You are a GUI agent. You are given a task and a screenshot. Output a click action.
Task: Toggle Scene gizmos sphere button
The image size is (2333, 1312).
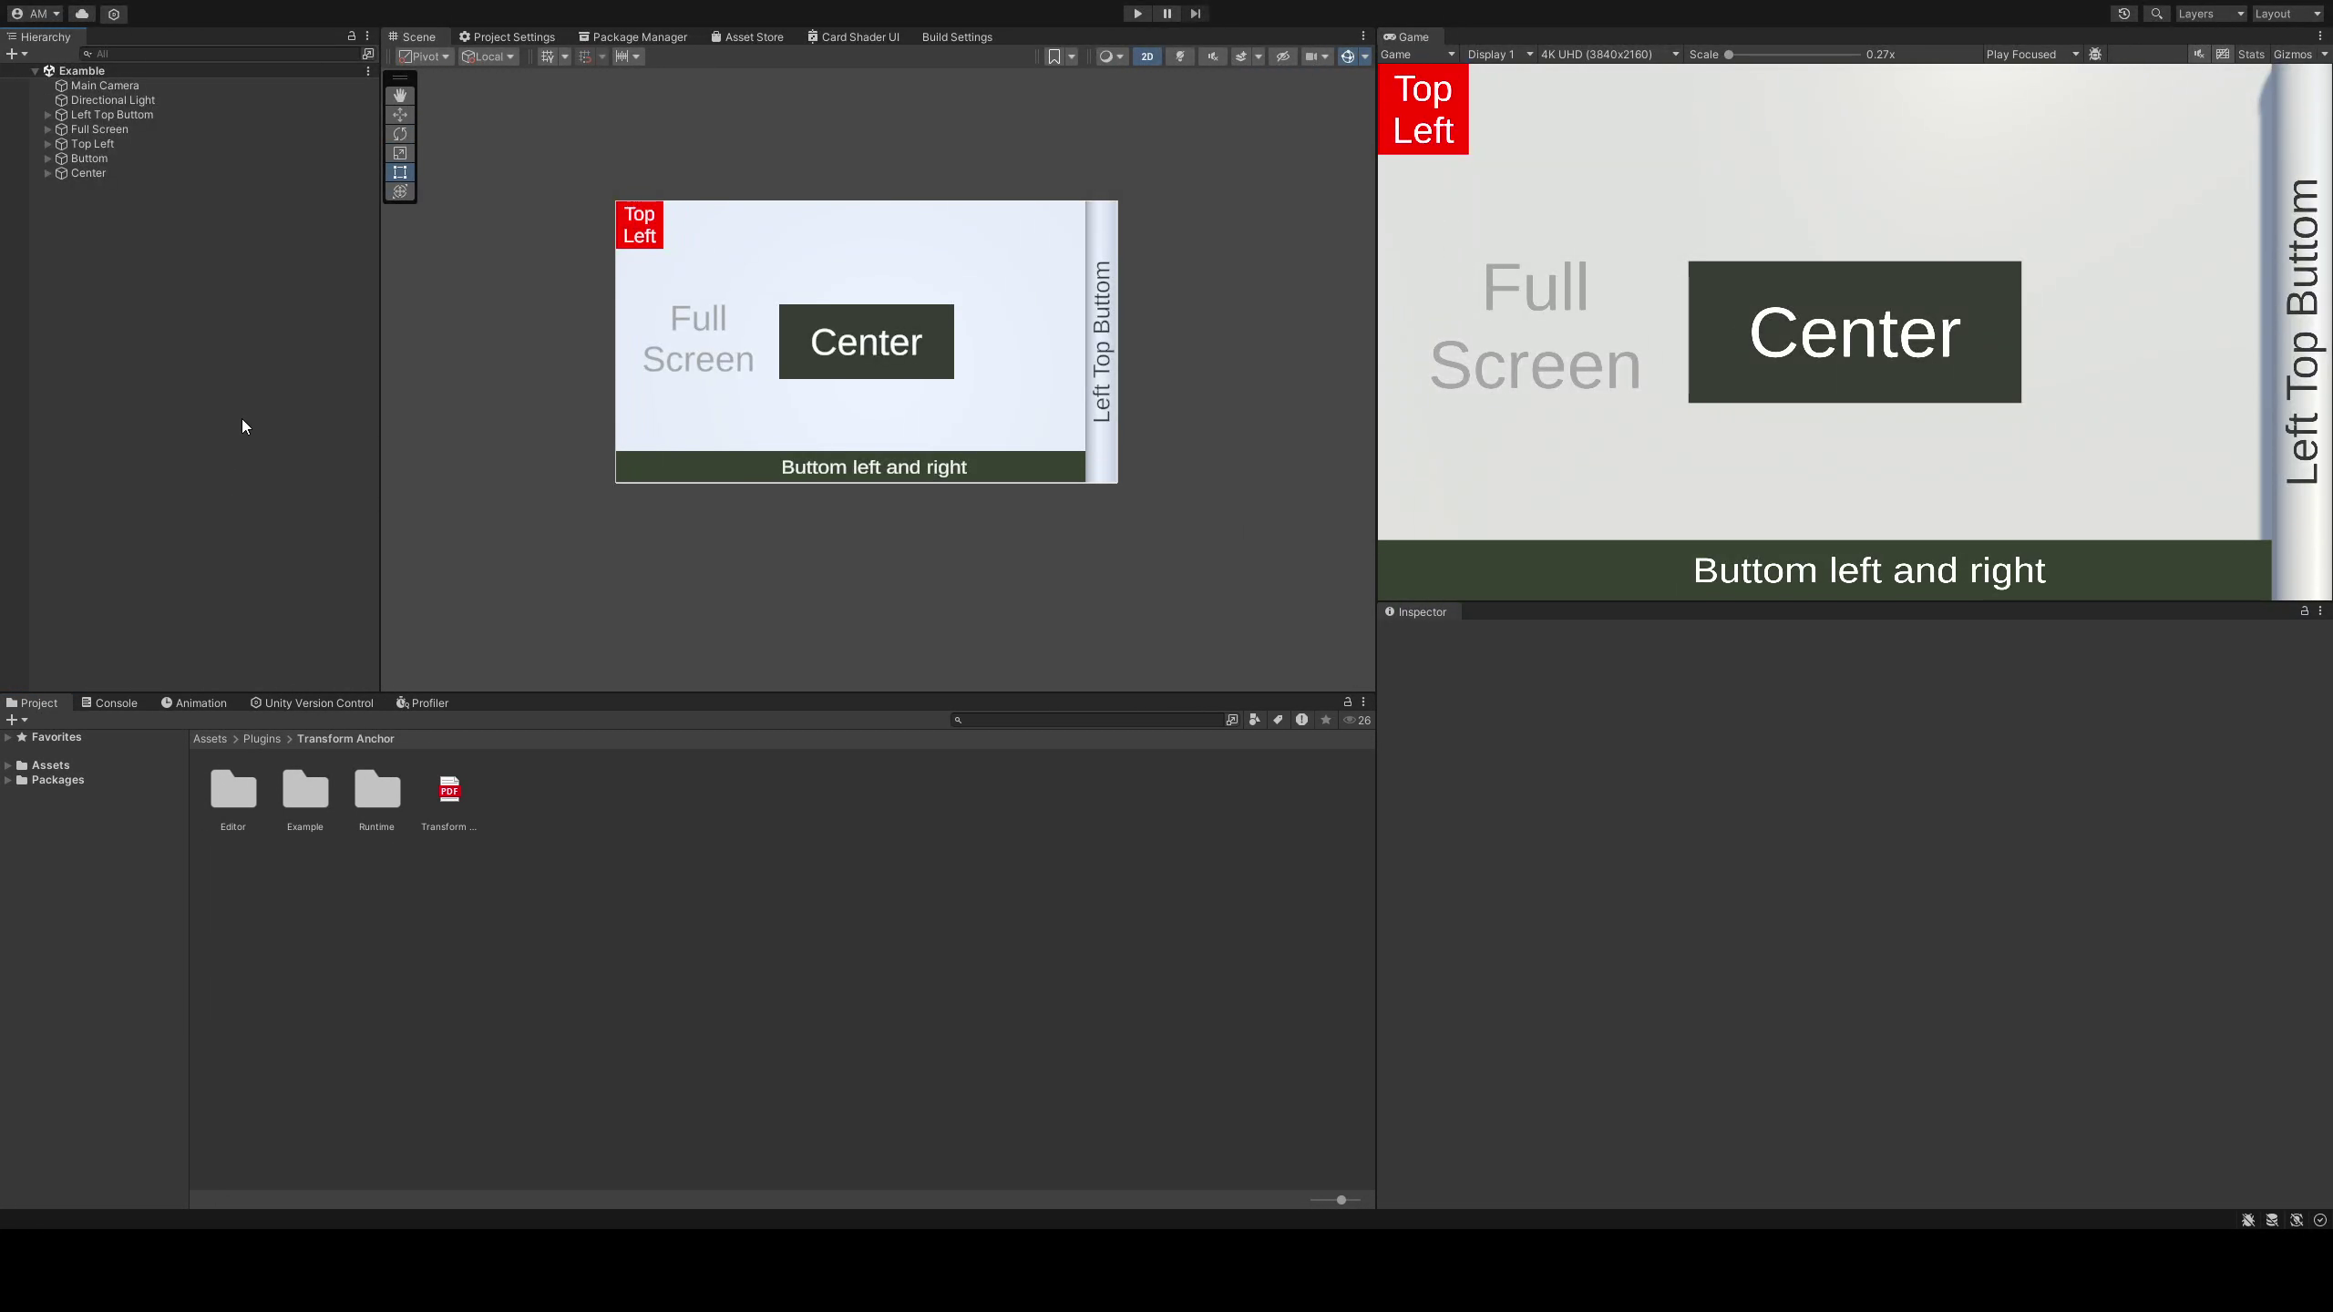[1348, 56]
